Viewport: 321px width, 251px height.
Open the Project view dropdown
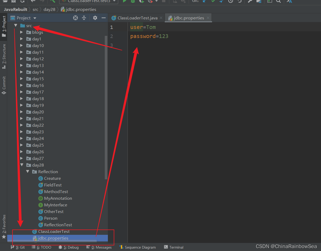23,18
